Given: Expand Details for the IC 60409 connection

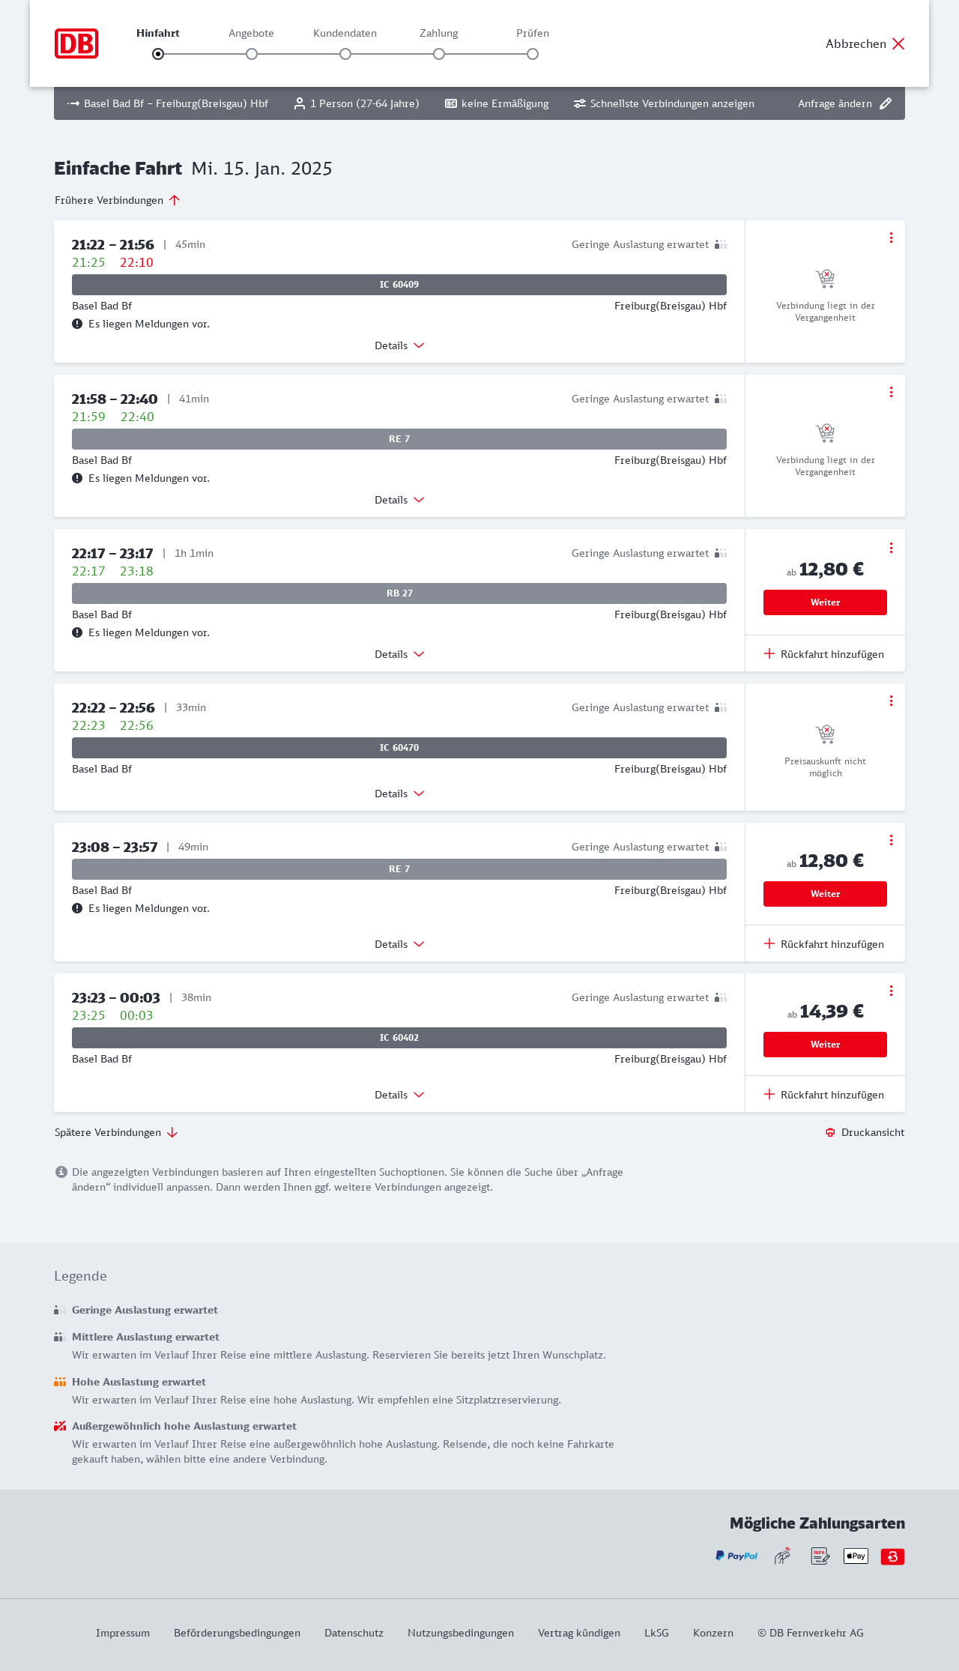Looking at the screenshot, I should click(399, 345).
